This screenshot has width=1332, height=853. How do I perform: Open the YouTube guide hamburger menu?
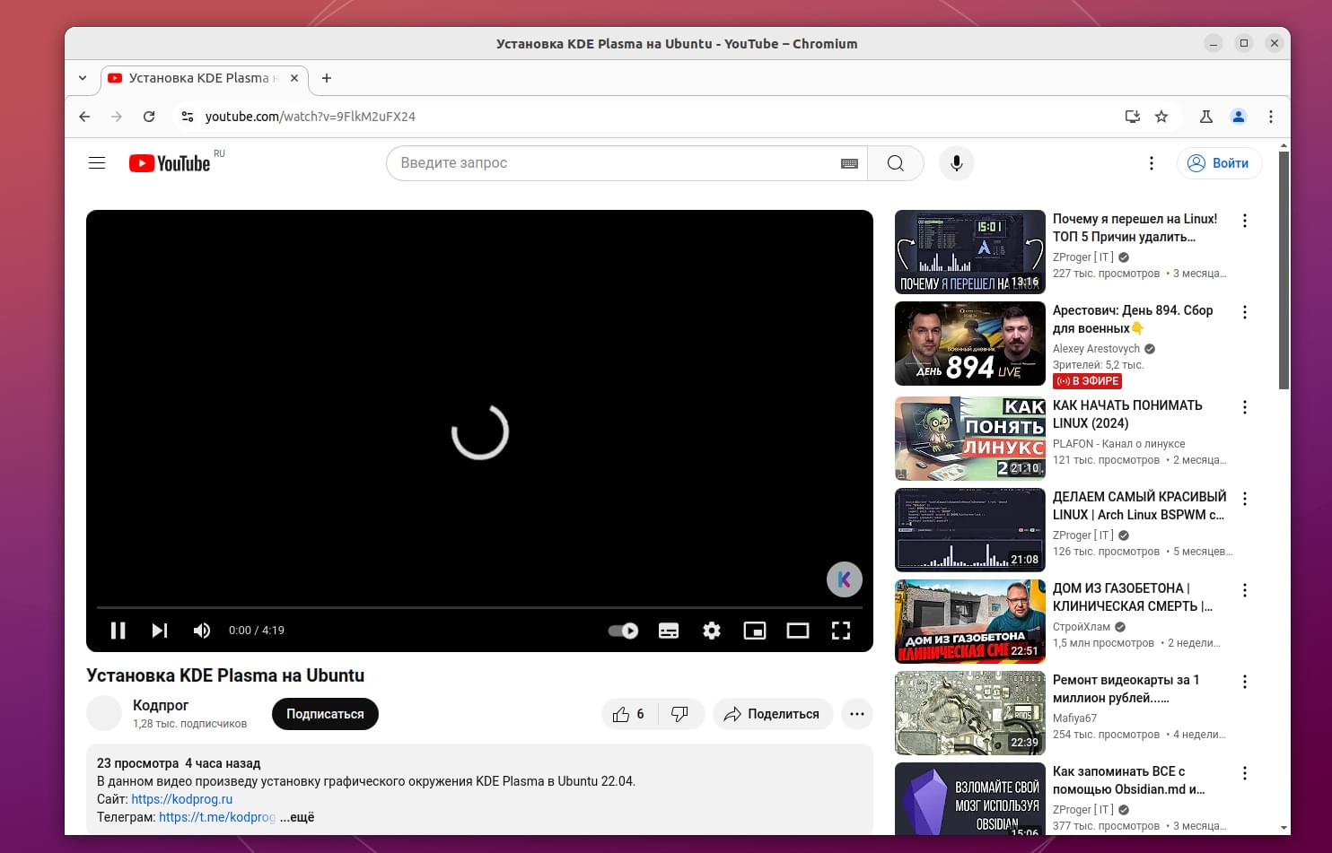click(x=97, y=163)
